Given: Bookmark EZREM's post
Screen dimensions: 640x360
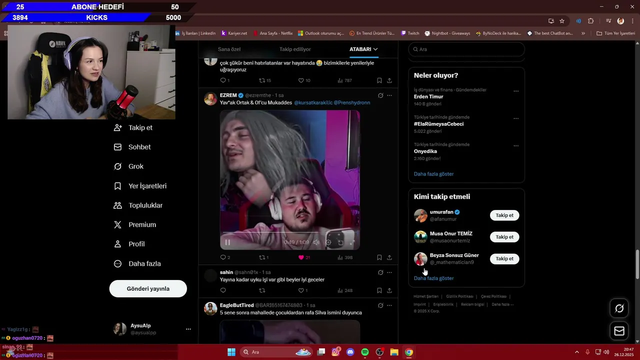Looking at the screenshot, I should click(379, 257).
